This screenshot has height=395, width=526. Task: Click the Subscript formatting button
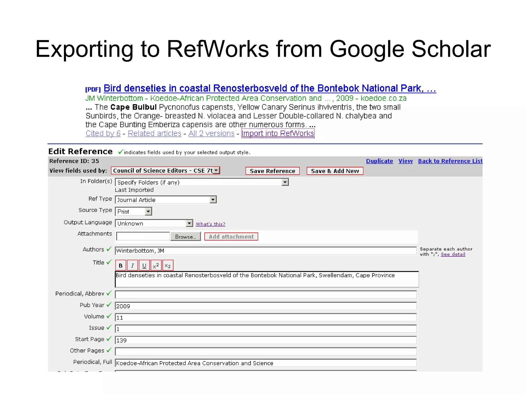(168, 265)
